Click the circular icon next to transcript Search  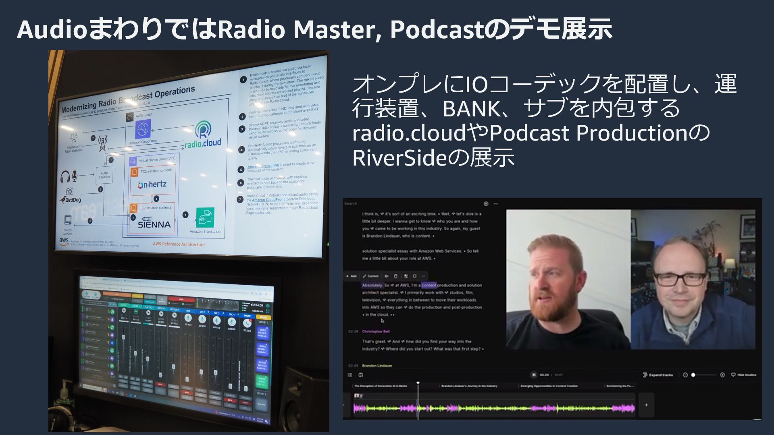coord(486,203)
